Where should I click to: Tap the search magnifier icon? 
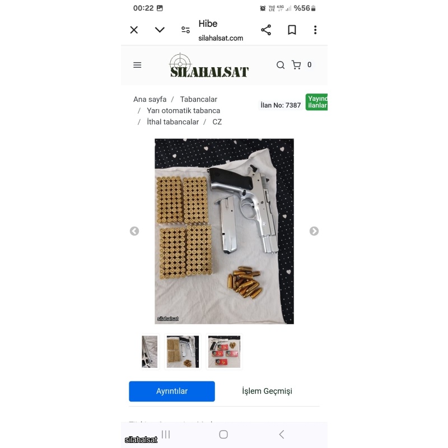pyautogui.click(x=281, y=65)
